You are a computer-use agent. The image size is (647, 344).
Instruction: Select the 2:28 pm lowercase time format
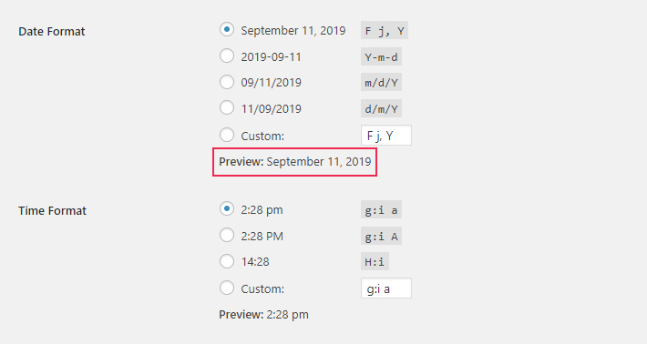click(227, 209)
